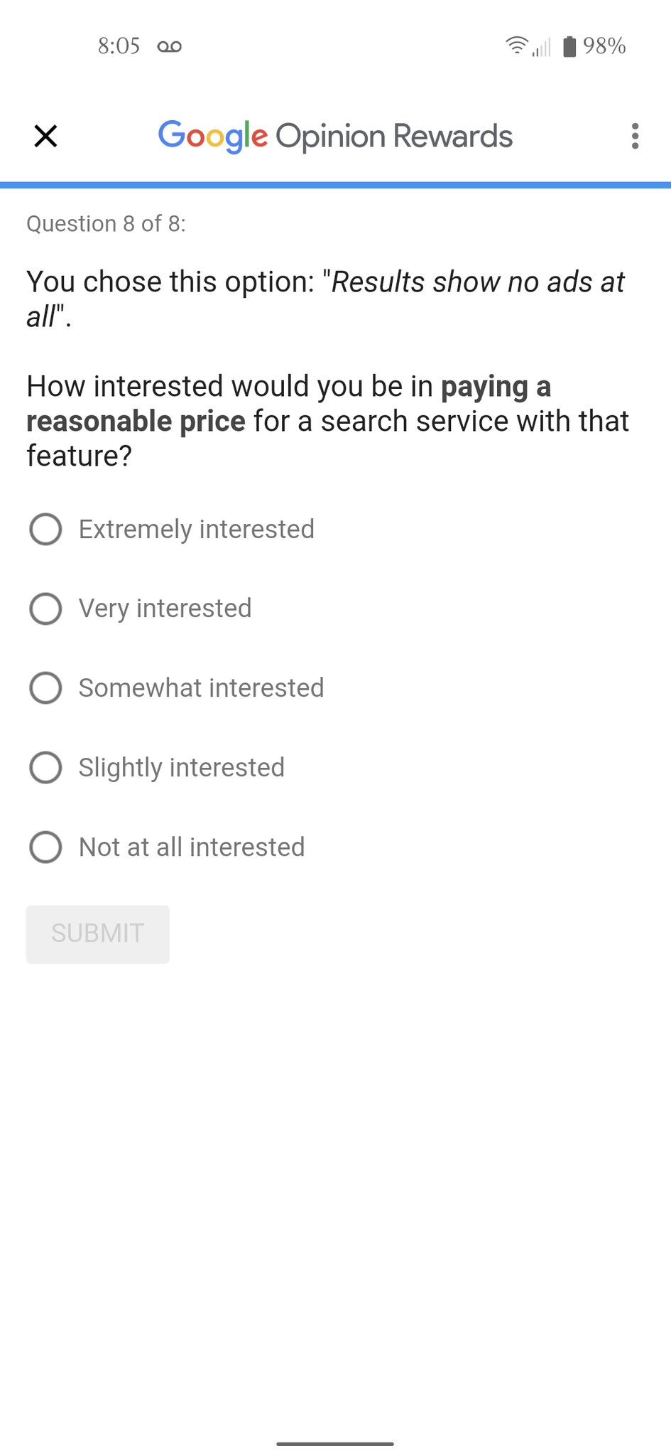Select the Extremely interested radio button
The image size is (671, 1456).
[45, 529]
